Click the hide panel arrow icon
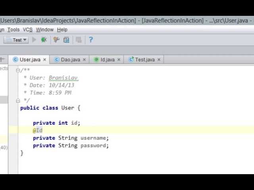 [x=3, y=59]
